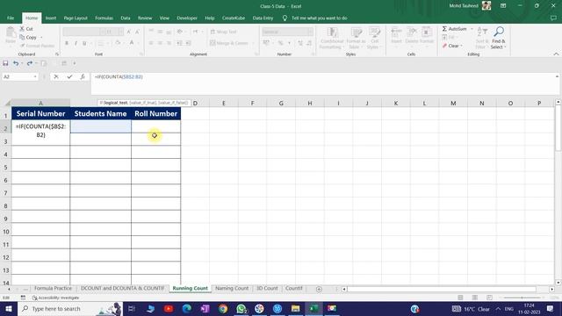Switch to Page Layout view in status bar

475,298
